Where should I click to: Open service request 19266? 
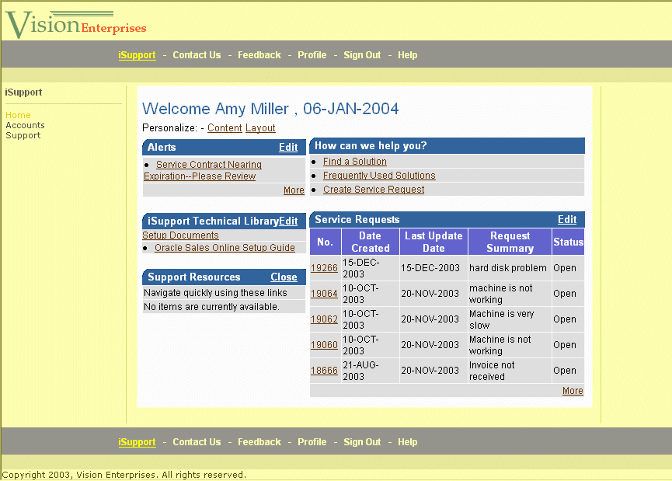324,268
